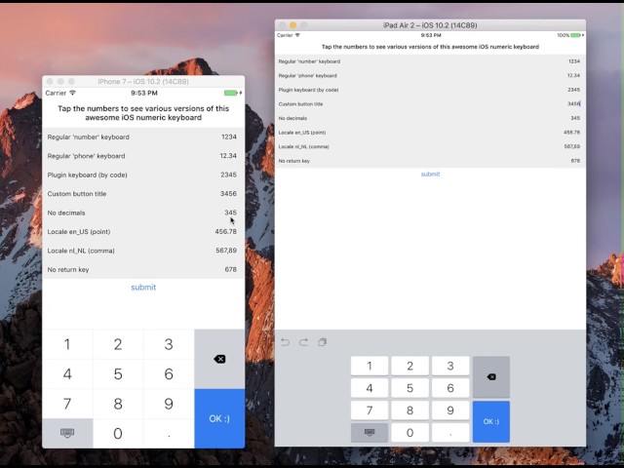Tap the 678 no return key field on iPhone

(231, 269)
